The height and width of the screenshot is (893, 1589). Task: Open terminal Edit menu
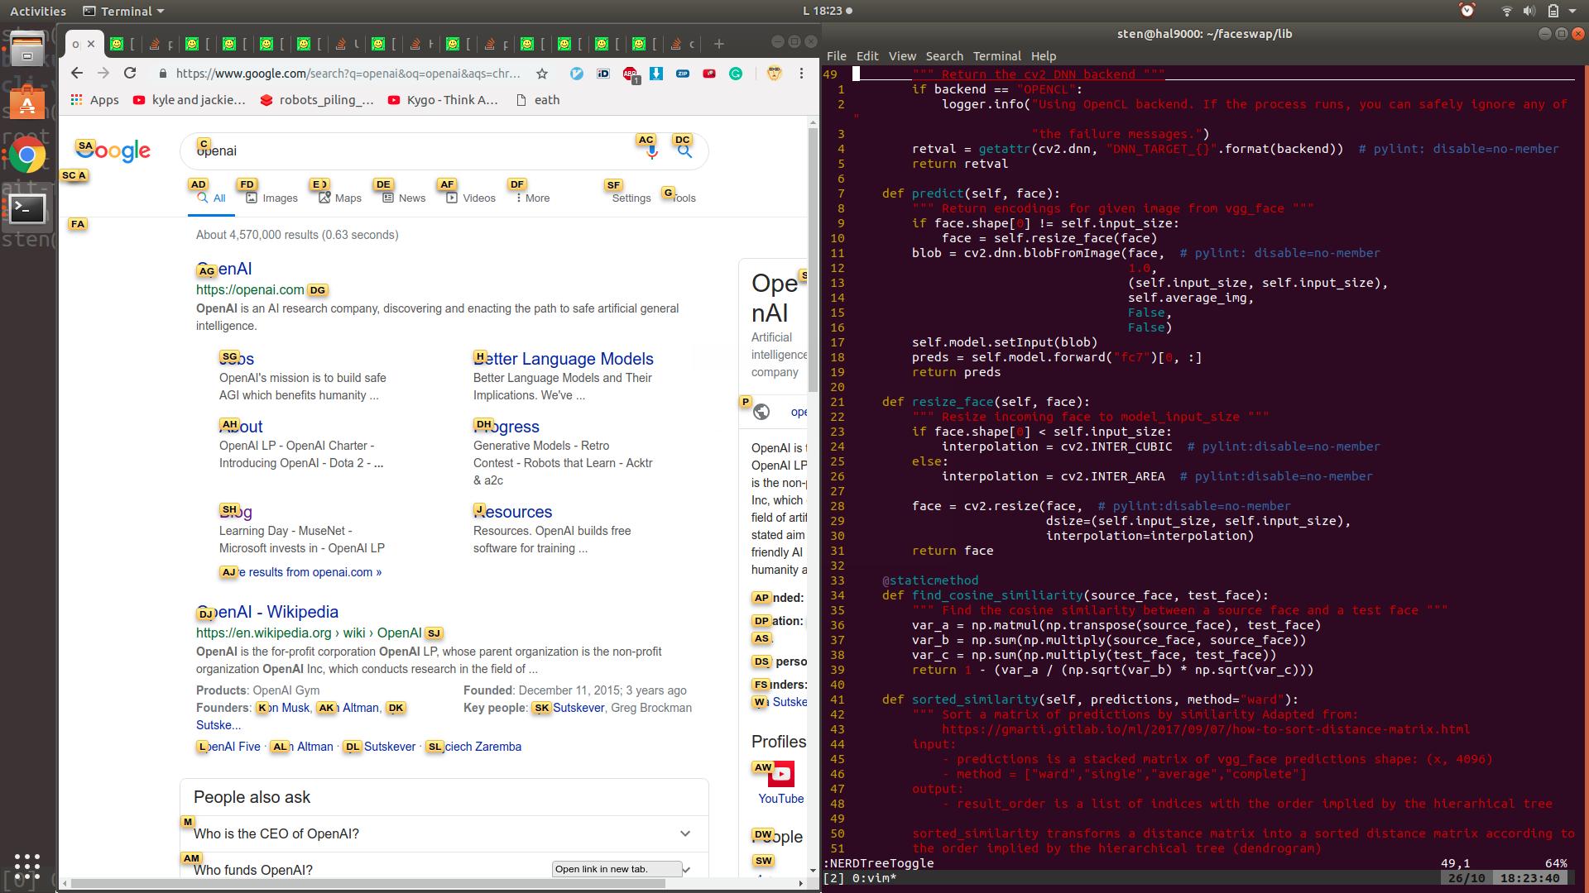click(x=867, y=55)
